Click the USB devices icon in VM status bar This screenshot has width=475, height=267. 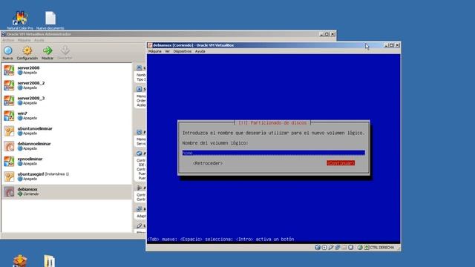tap(331, 247)
